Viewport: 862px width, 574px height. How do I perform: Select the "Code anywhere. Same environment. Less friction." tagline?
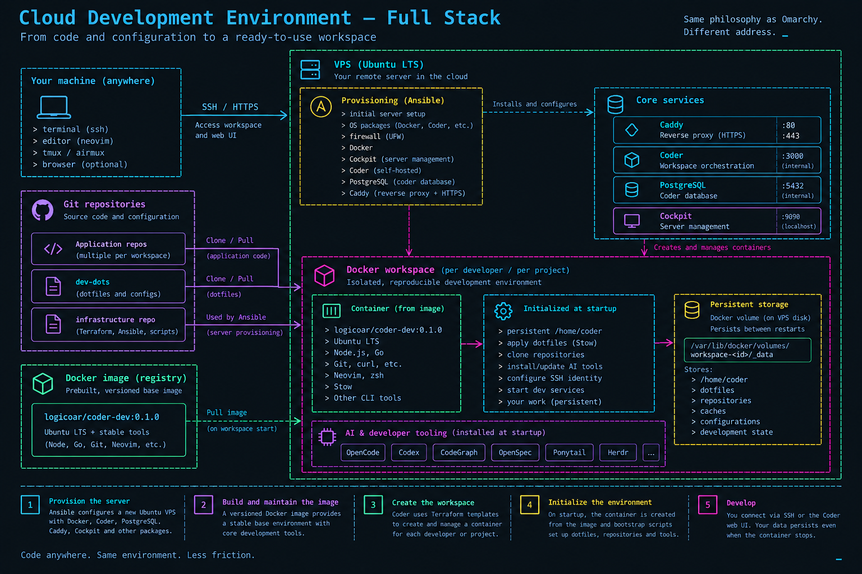tap(137, 555)
